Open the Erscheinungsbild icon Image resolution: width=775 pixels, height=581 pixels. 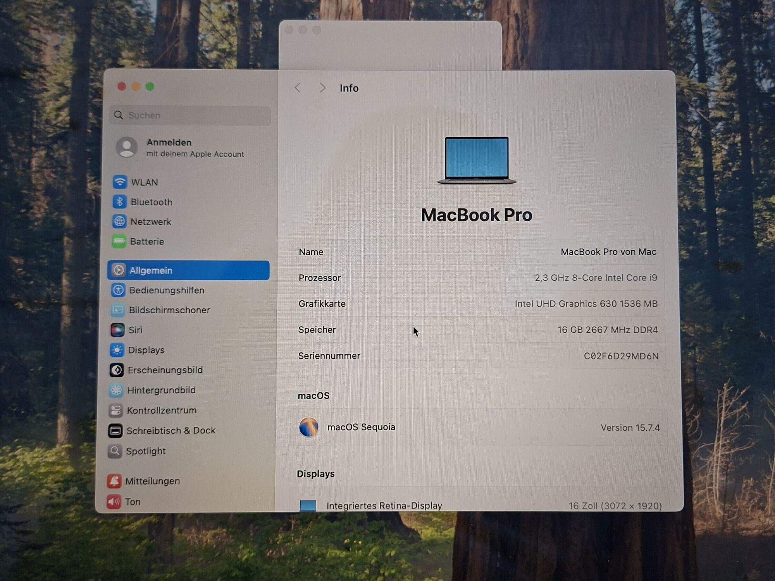point(117,370)
